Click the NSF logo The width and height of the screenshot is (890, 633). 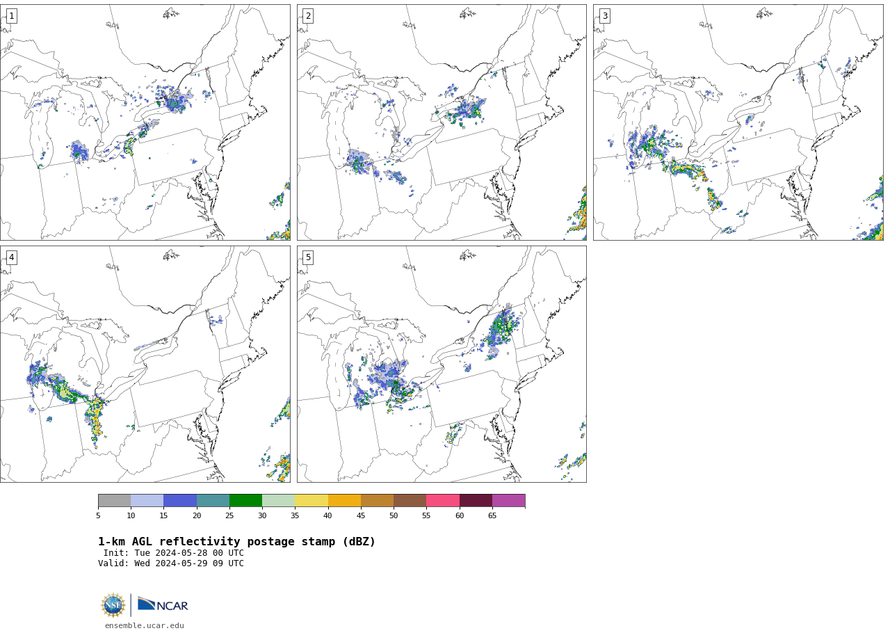pyautogui.click(x=113, y=605)
